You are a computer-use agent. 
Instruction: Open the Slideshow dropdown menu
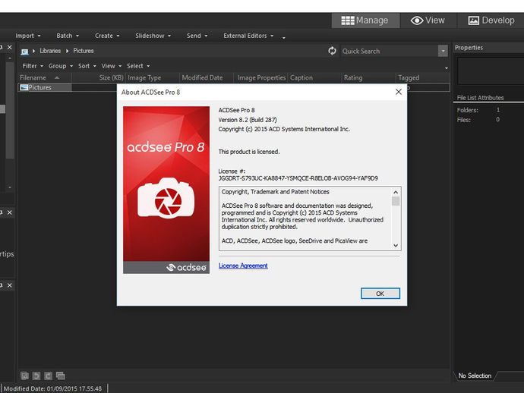pos(153,36)
